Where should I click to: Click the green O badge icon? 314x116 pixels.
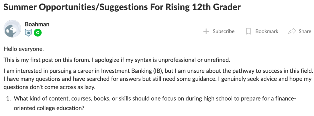click(38, 33)
